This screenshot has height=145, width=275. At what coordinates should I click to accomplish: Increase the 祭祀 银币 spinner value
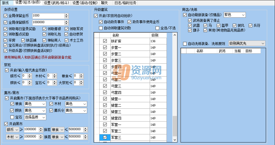30,75
